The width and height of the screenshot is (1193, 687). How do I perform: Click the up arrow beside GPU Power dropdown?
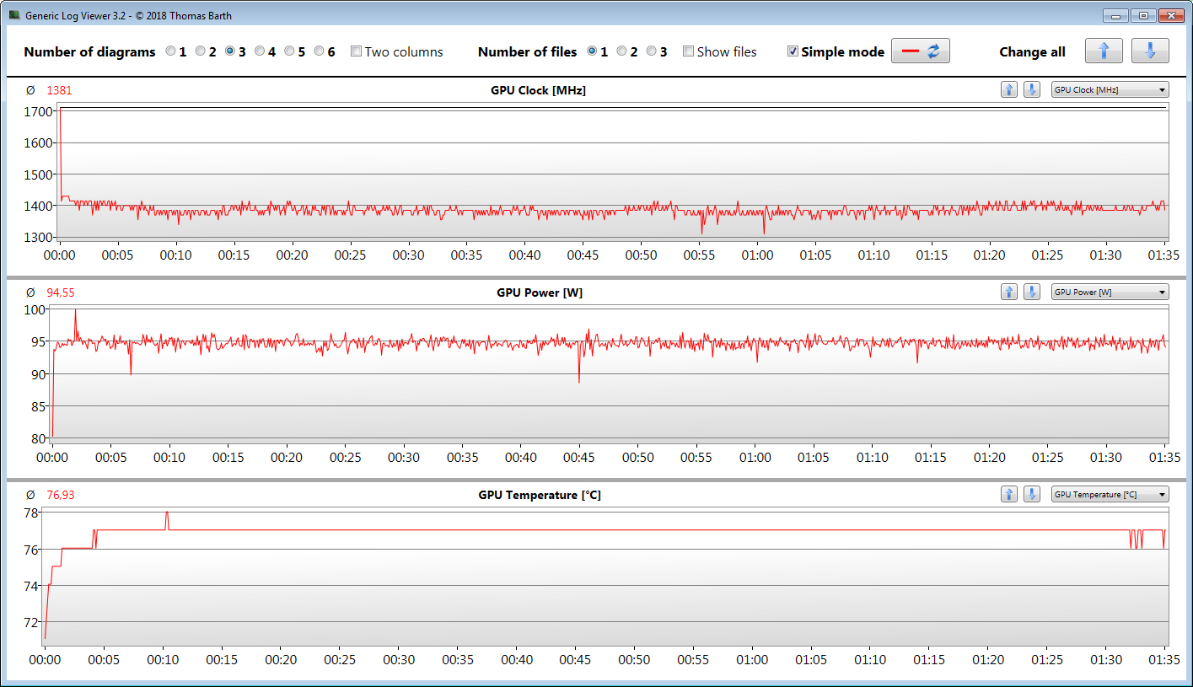(x=1009, y=293)
